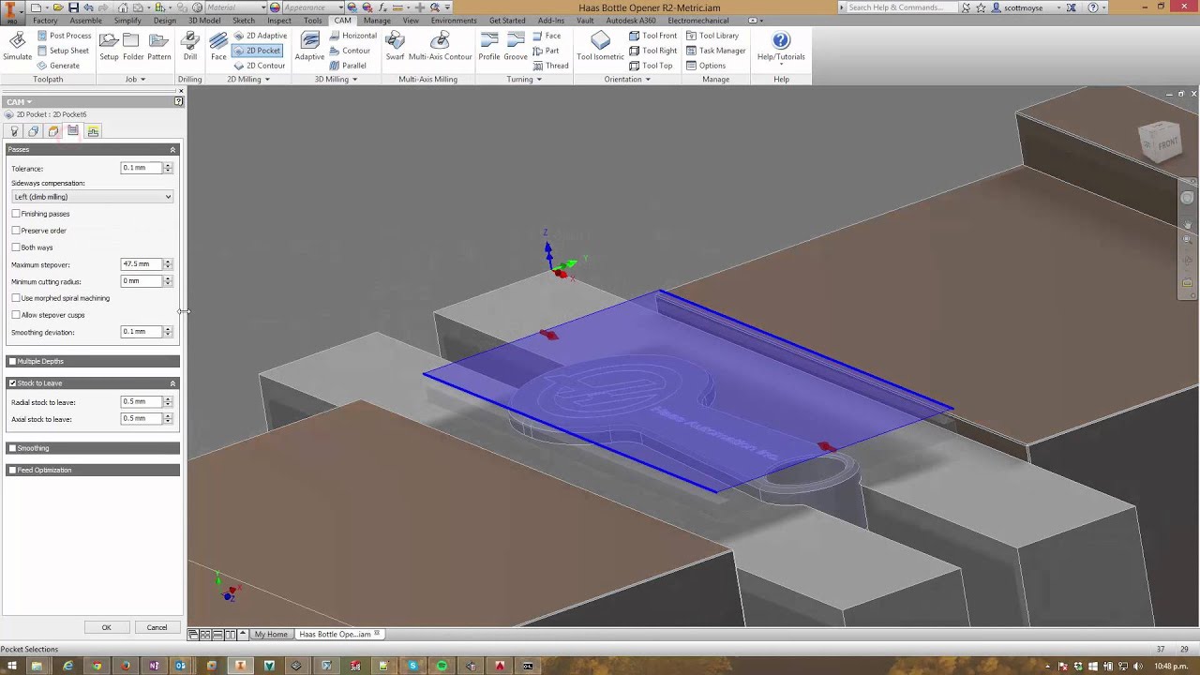Open Help/Tutorials
This screenshot has width=1200, height=675.
coord(781,46)
